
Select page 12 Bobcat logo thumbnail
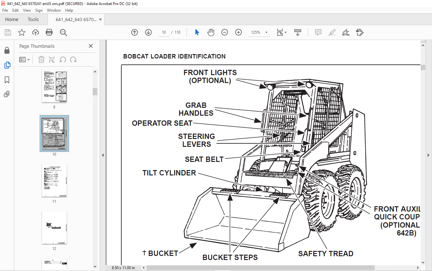pos(54,228)
